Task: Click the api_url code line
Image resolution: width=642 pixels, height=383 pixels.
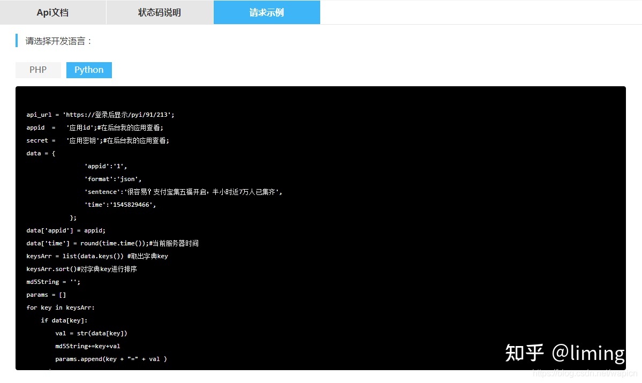Action: 100,115
